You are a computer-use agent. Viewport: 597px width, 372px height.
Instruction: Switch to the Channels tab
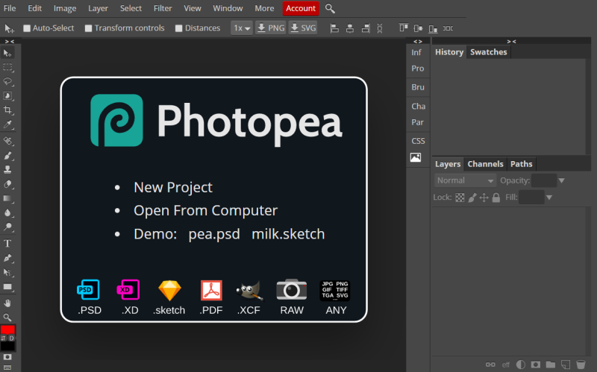[x=486, y=164]
